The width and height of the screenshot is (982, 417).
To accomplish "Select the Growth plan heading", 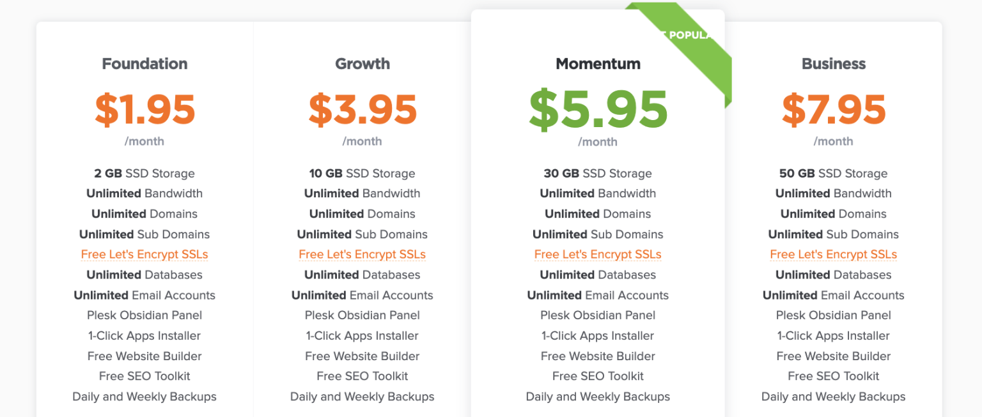I will pyautogui.click(x=362, y=64).
